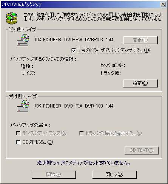The width and height of the screenshot is (168, 184).
Task: Click the 閉じる(Q) close button
Action: click(x=114, y=175)
